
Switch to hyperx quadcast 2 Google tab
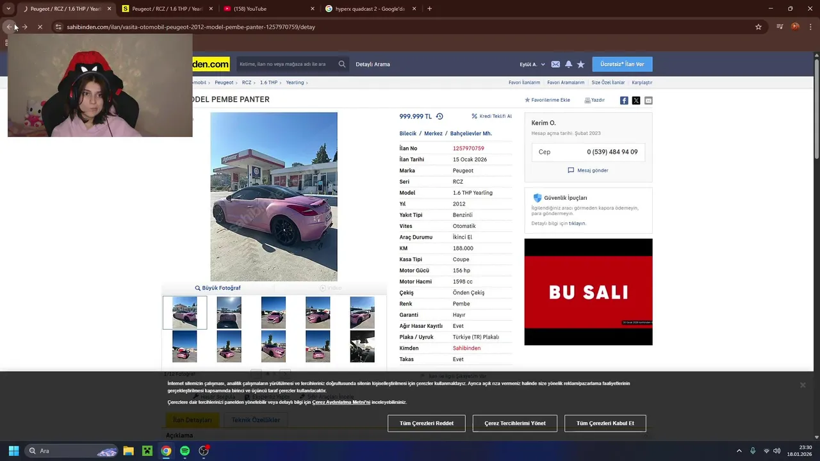point(371,9)
